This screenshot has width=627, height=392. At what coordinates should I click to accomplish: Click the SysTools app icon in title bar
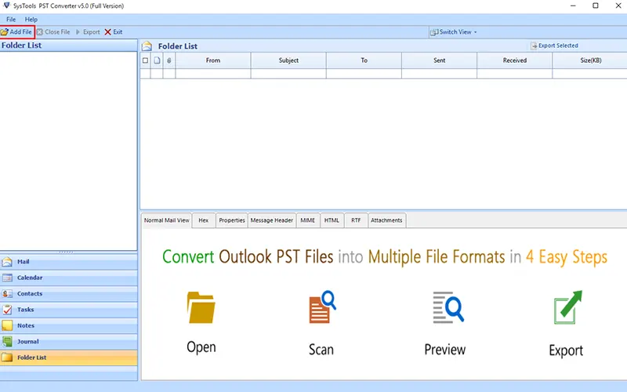point(6,5)
